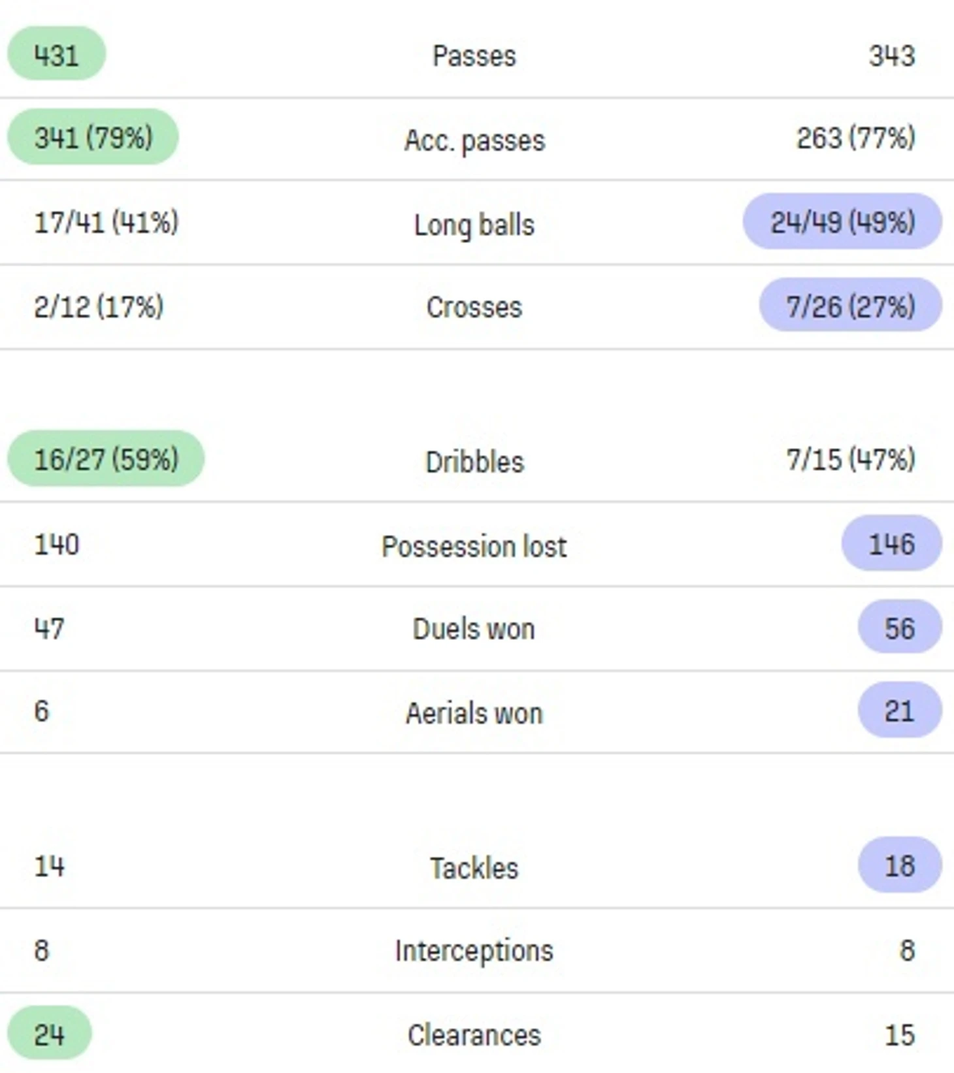Select the purple 7/26 (27%) crosses badge

click(850, 305)
